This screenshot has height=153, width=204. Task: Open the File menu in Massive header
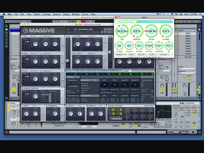click(x=69, y=29)
